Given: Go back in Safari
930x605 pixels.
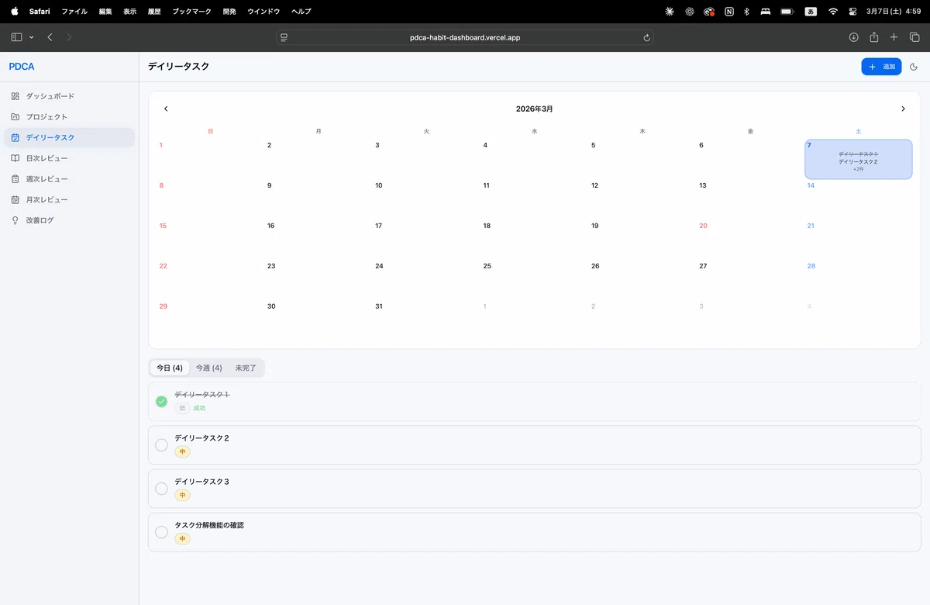Looking at the screenshot, I should [x=50, y=37].
